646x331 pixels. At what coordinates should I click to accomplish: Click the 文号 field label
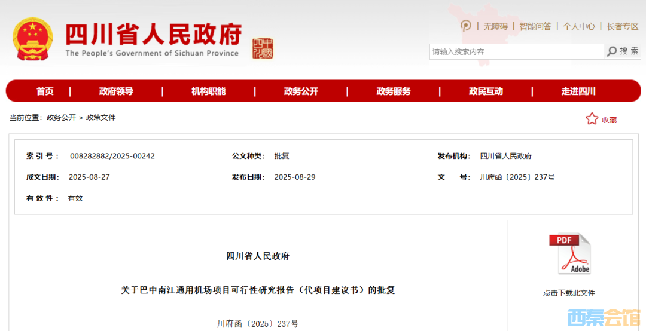click(x=454, y=177)
